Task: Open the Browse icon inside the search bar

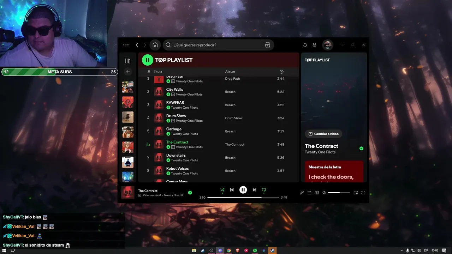Action: pyautogui.click(x=268, y=45)
